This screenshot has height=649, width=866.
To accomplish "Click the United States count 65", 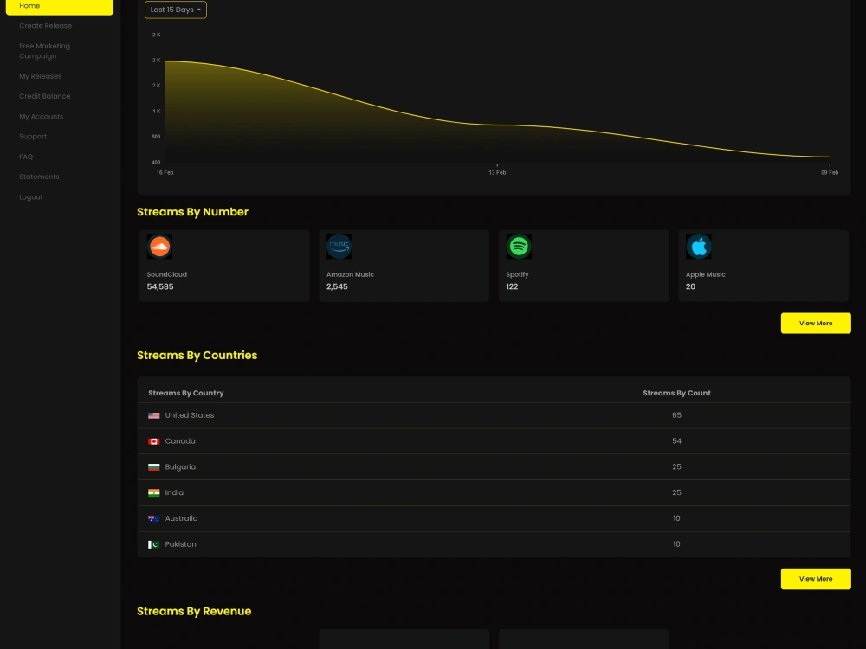I will 676,415.
